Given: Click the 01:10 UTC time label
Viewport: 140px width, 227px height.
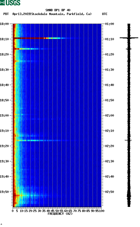Looking at the screenshot, I should coord(110,39).
